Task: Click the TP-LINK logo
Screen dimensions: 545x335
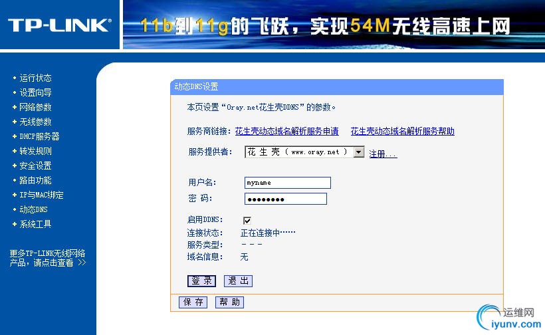Action: pos(59,25)
